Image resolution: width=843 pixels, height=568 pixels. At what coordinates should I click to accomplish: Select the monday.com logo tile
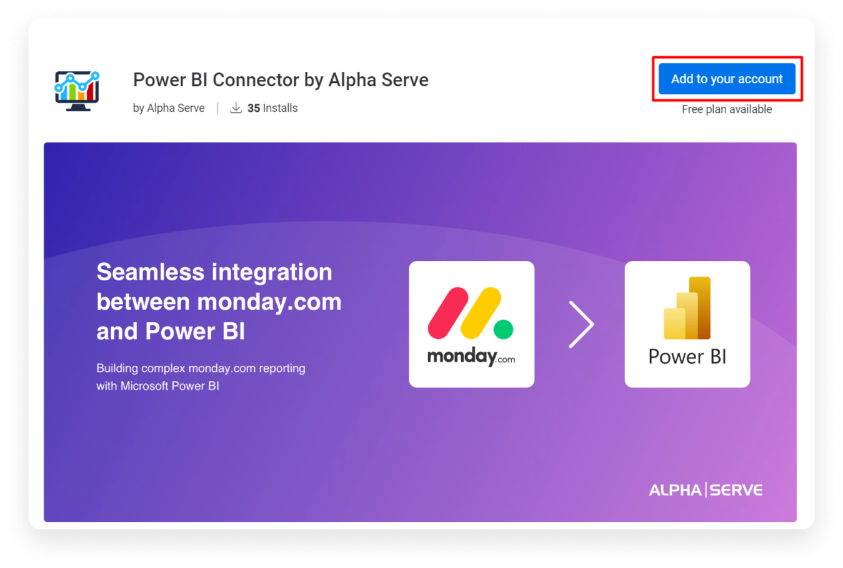[x=471, y=324]
